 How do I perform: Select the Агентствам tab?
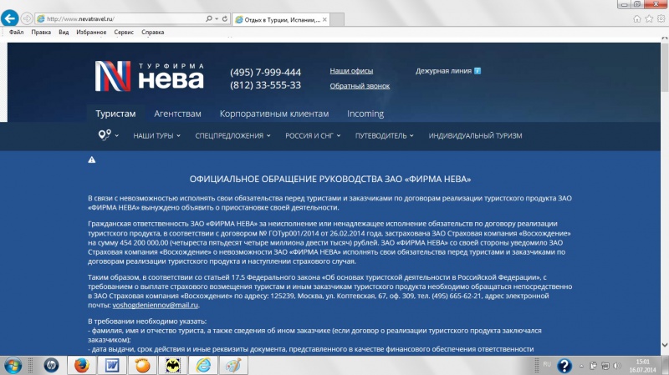click(177, 114)
